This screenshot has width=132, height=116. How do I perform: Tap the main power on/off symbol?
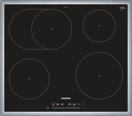pos(48,108)
